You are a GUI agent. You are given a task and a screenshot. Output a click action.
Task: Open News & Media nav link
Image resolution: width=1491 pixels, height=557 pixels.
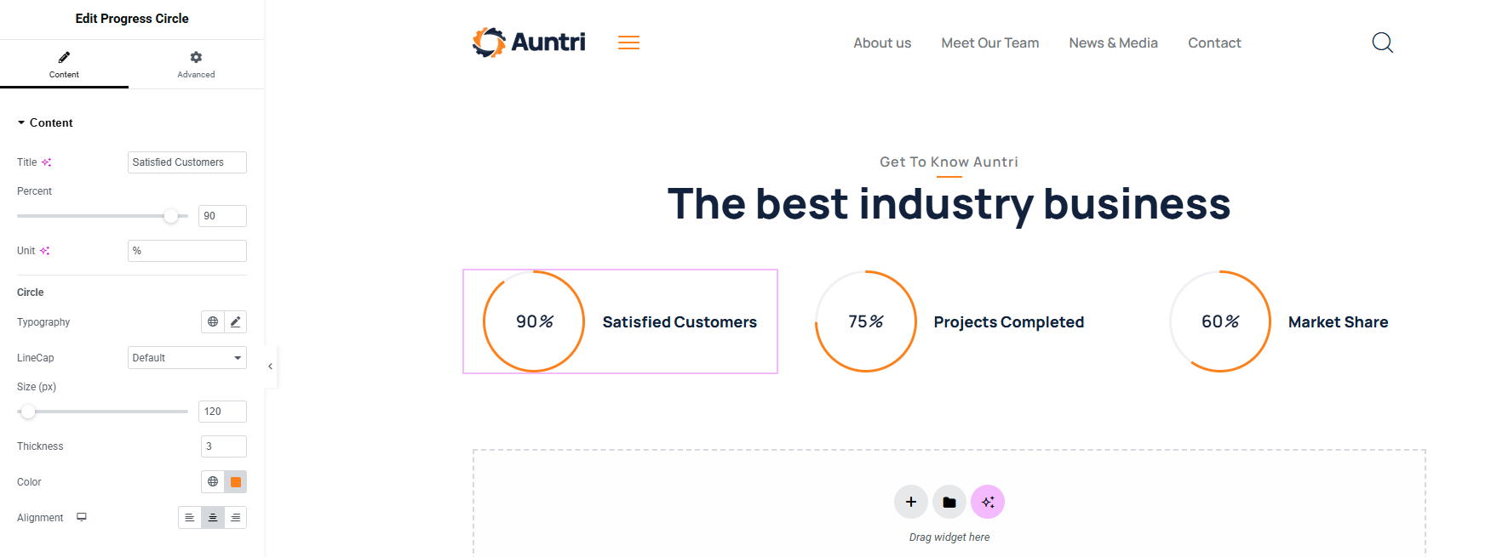[1113, 43]
